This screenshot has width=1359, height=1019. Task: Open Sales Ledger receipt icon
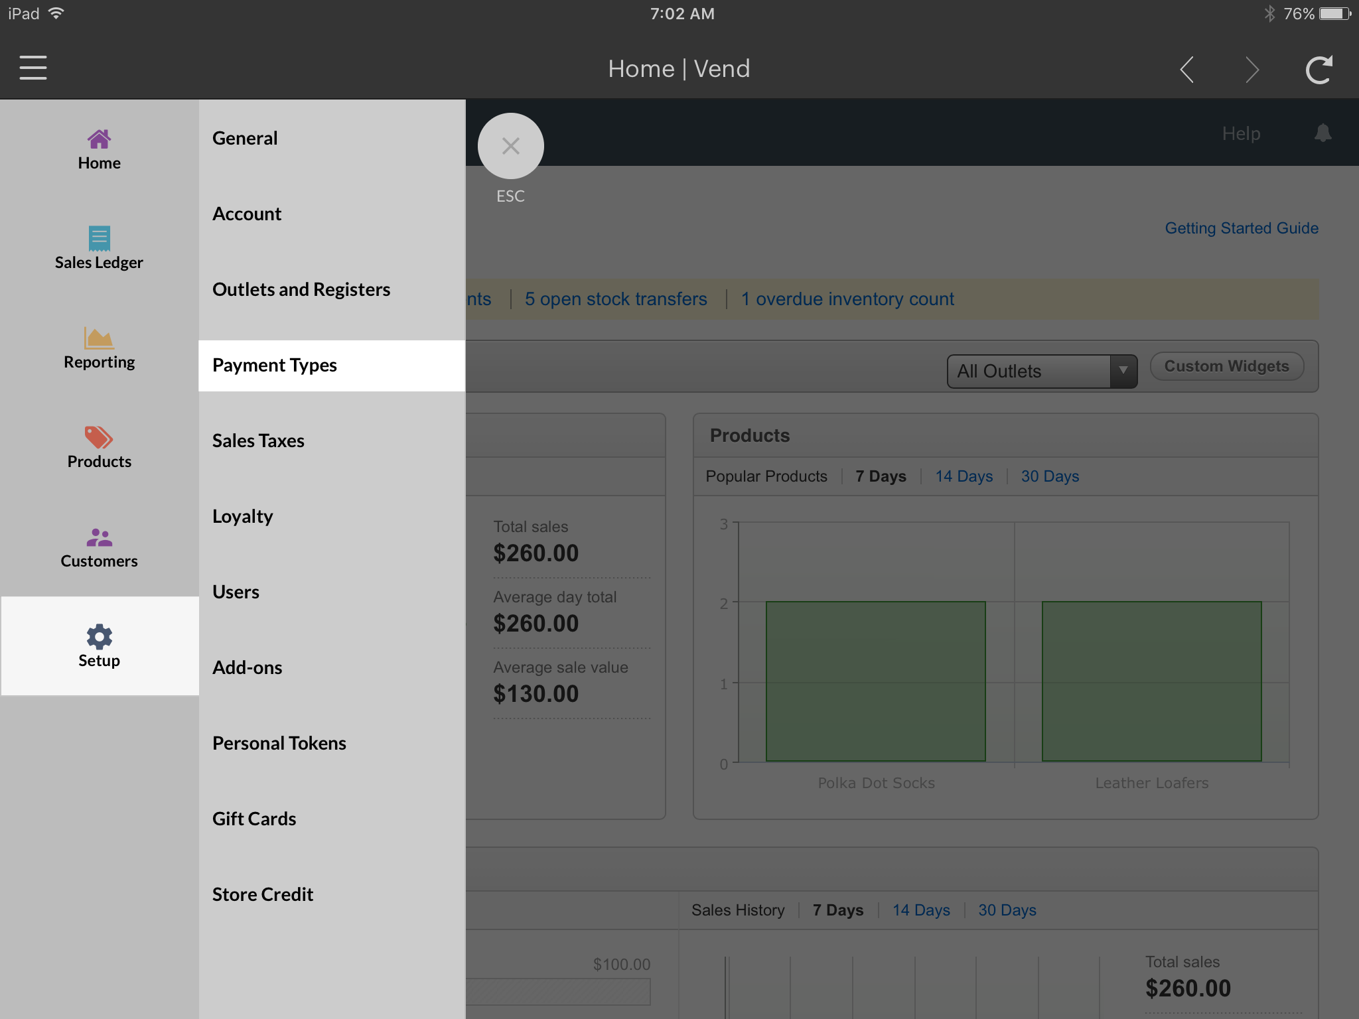(99, 238)
